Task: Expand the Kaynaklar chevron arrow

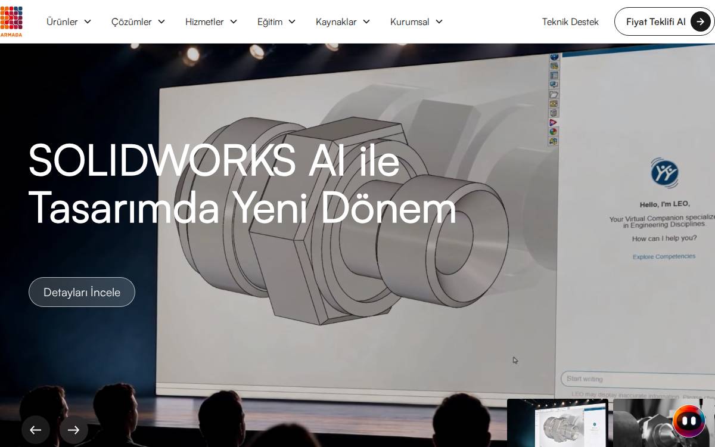Action: (x=366, y=21)
